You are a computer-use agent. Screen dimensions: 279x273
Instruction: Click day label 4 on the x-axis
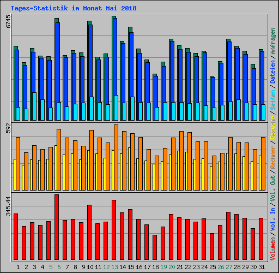(x=43, y=267)
